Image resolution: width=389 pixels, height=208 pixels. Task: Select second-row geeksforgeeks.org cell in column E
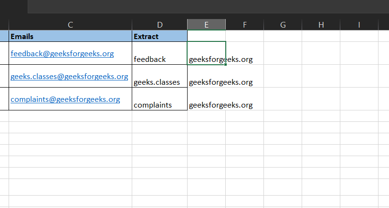206,76
